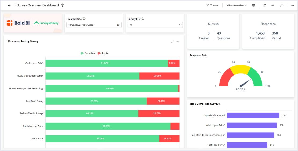Toggle the Partial legend series
The height and width of the screenshot is (151, 298).
[x=103, y=53]
